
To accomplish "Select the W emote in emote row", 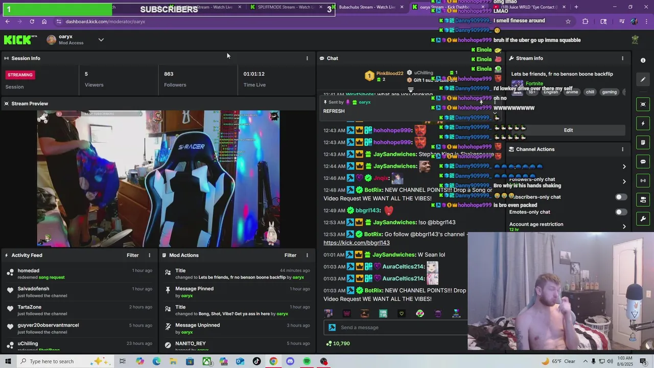I will click(346, 313).
